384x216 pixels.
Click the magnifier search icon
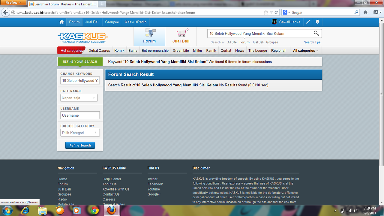[316, 33]
